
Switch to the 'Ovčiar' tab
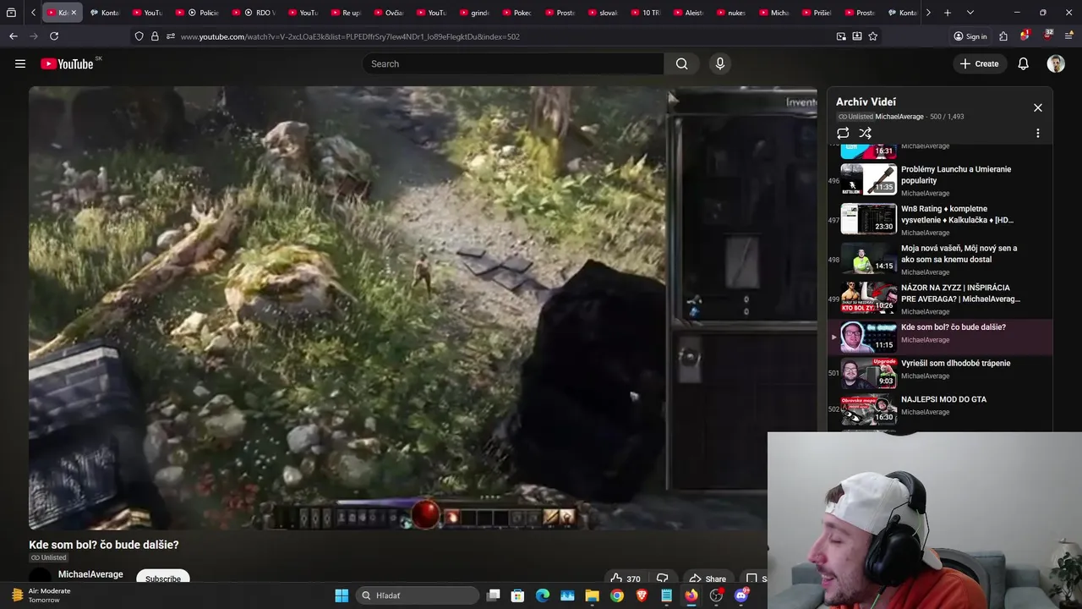[388, 13]
